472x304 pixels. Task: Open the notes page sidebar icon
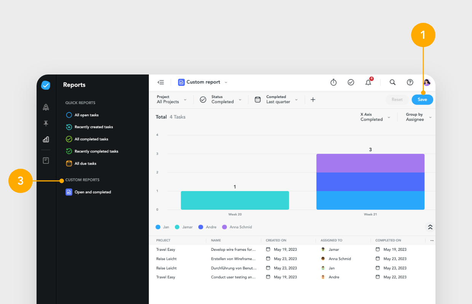[46, 161]
